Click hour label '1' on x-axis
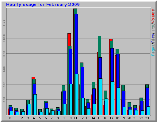This screenshot has width=157, height=122. point(16,118)
